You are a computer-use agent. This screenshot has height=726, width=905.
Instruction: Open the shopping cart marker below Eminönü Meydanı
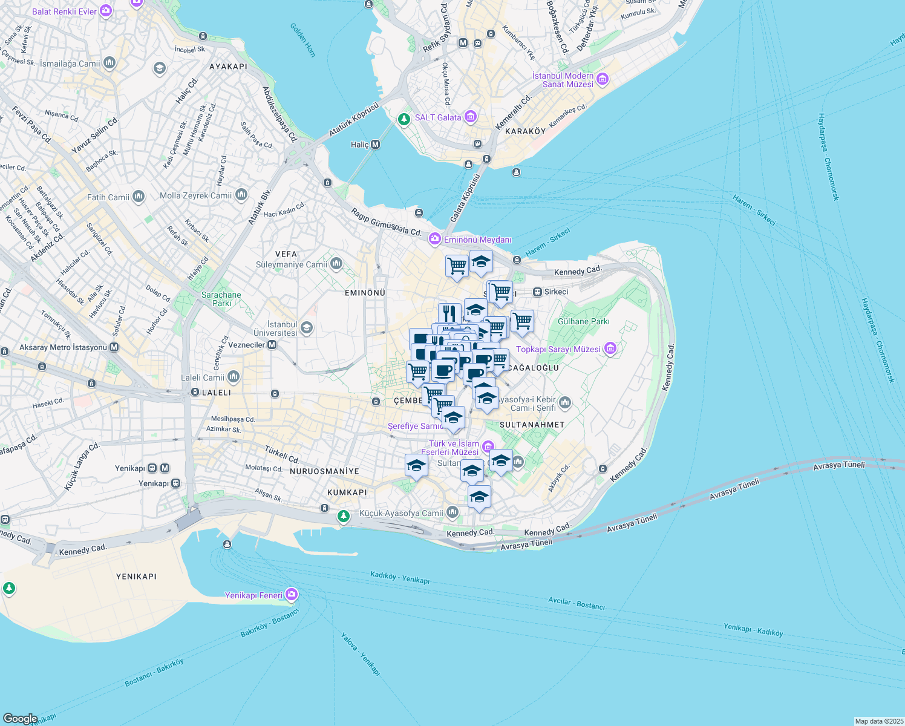457,267
